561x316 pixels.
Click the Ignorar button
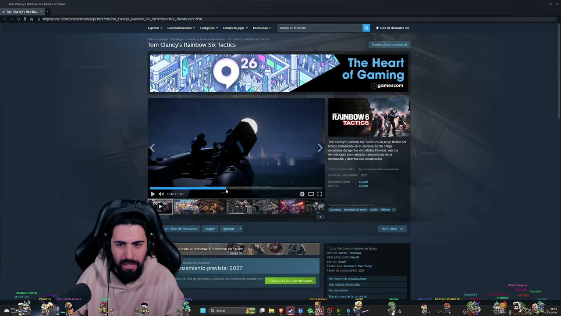[x=228, y=229]
